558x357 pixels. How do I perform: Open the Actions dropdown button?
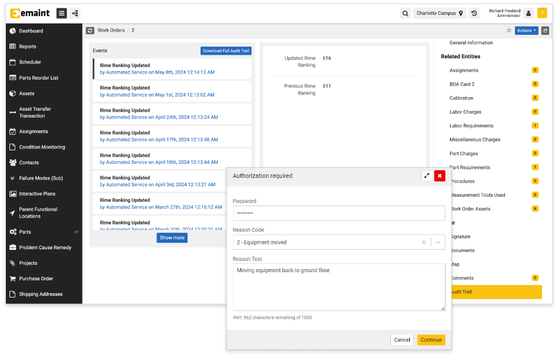(x=526, y=31)
